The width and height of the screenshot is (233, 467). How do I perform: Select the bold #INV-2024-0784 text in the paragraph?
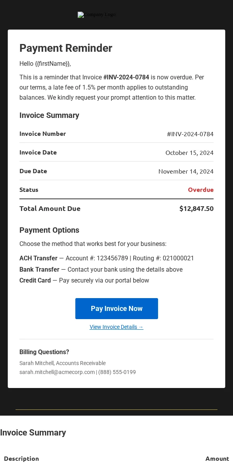click(x=126, y=77)
